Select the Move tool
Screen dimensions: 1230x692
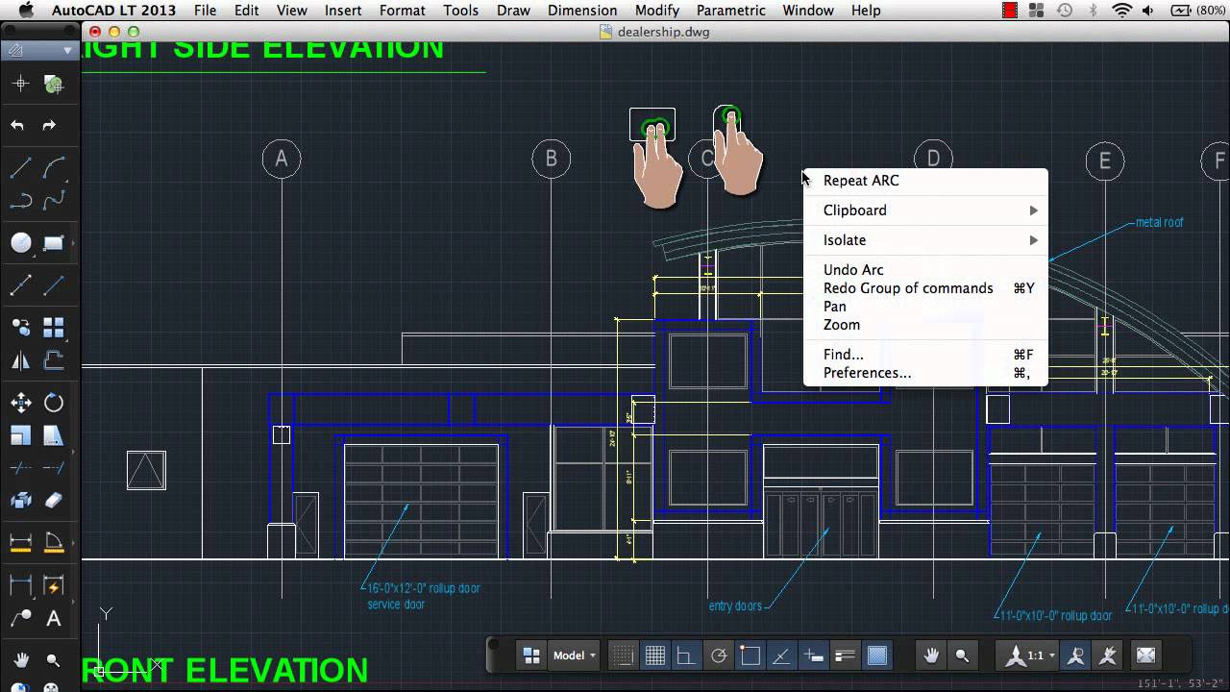coord(20,403)
